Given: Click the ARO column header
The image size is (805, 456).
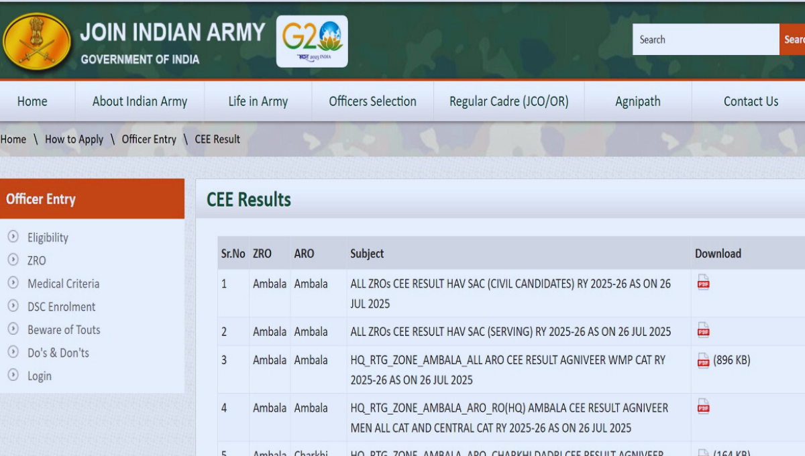Looking at the screenshot, I should coord(304,253).
